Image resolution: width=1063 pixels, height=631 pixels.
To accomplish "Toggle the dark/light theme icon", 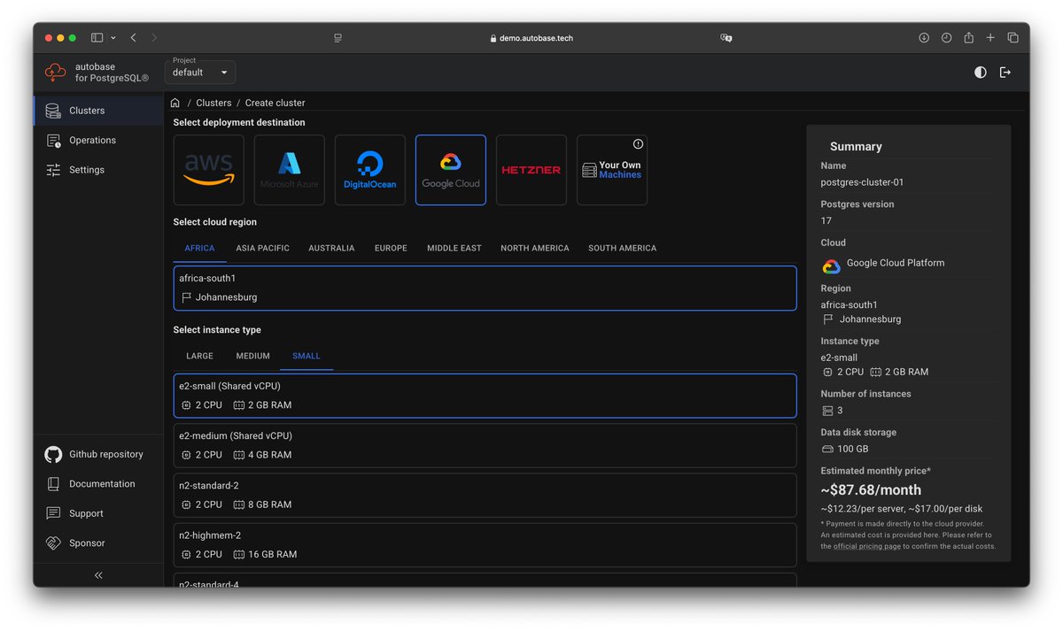I will pyautogui.click(x=980, y=73).
